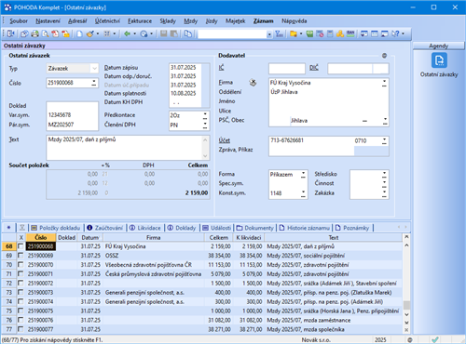466x344 pixels.
Task: Click the K likvidaci column header
Action: (x=249, y=238)
